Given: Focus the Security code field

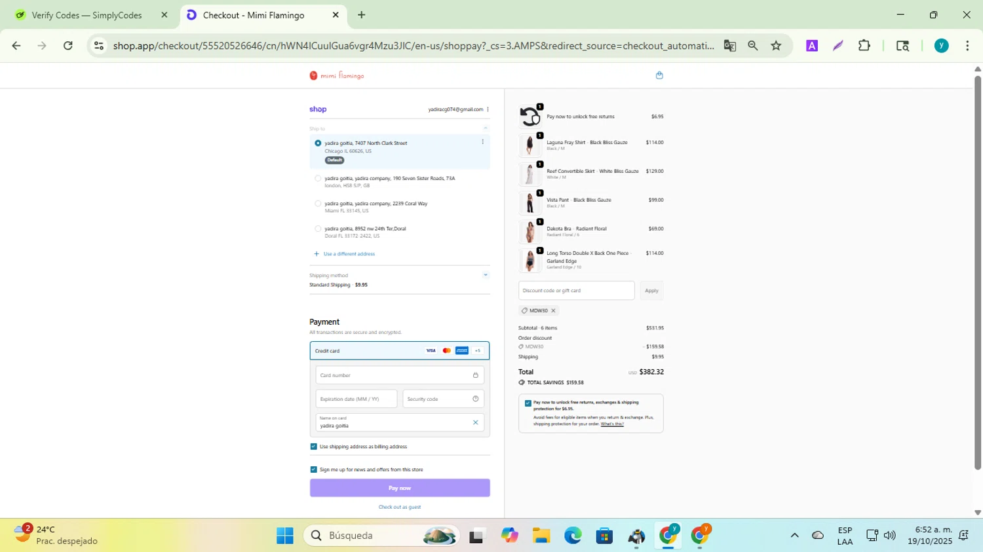Looking at the screenshot, I should coord(444,399).
